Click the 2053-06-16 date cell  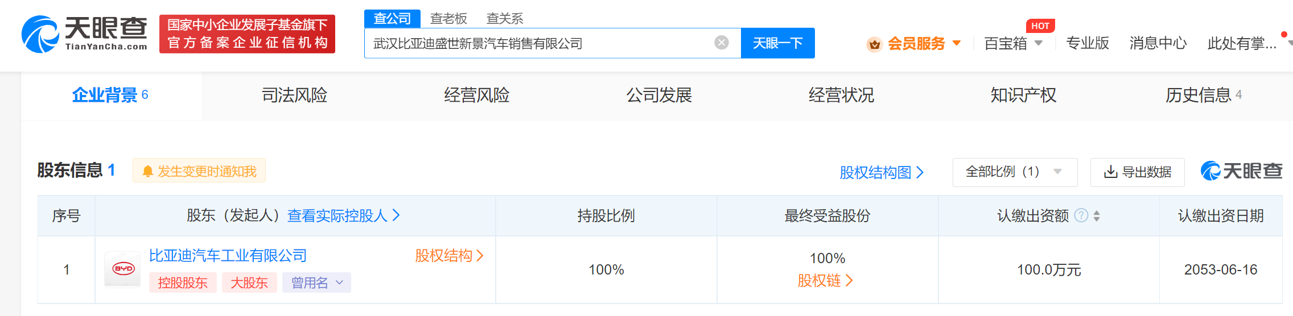click(1221, 269)
